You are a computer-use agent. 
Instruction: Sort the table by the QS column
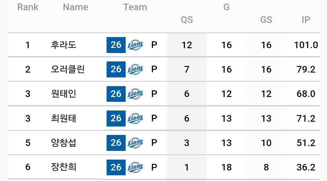point(187,20)
